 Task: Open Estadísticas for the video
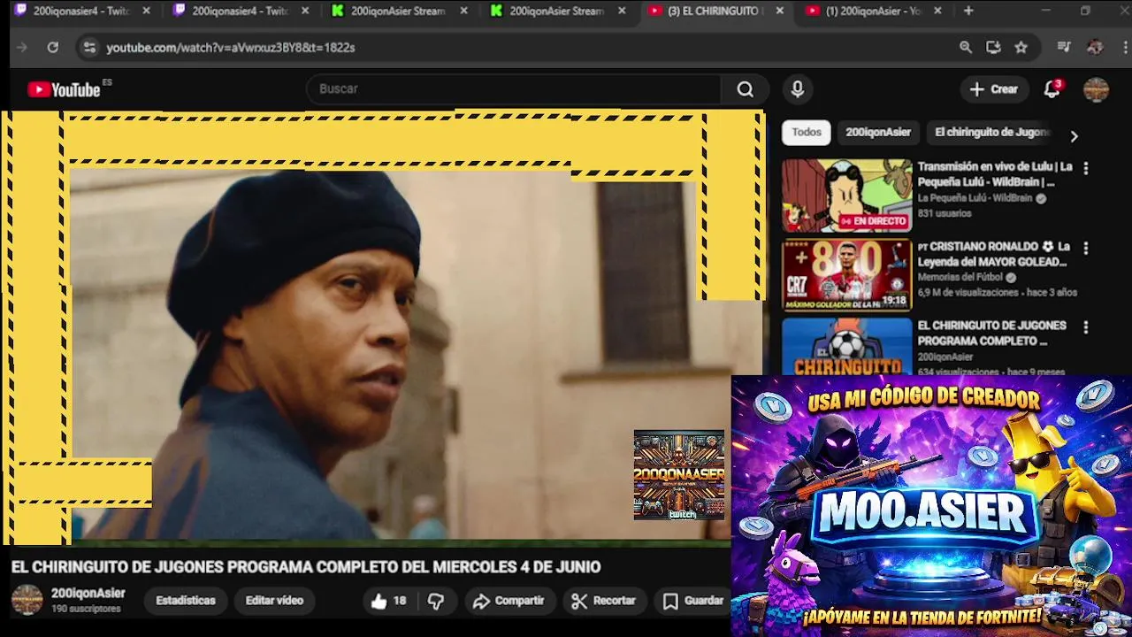click(186, 601)
